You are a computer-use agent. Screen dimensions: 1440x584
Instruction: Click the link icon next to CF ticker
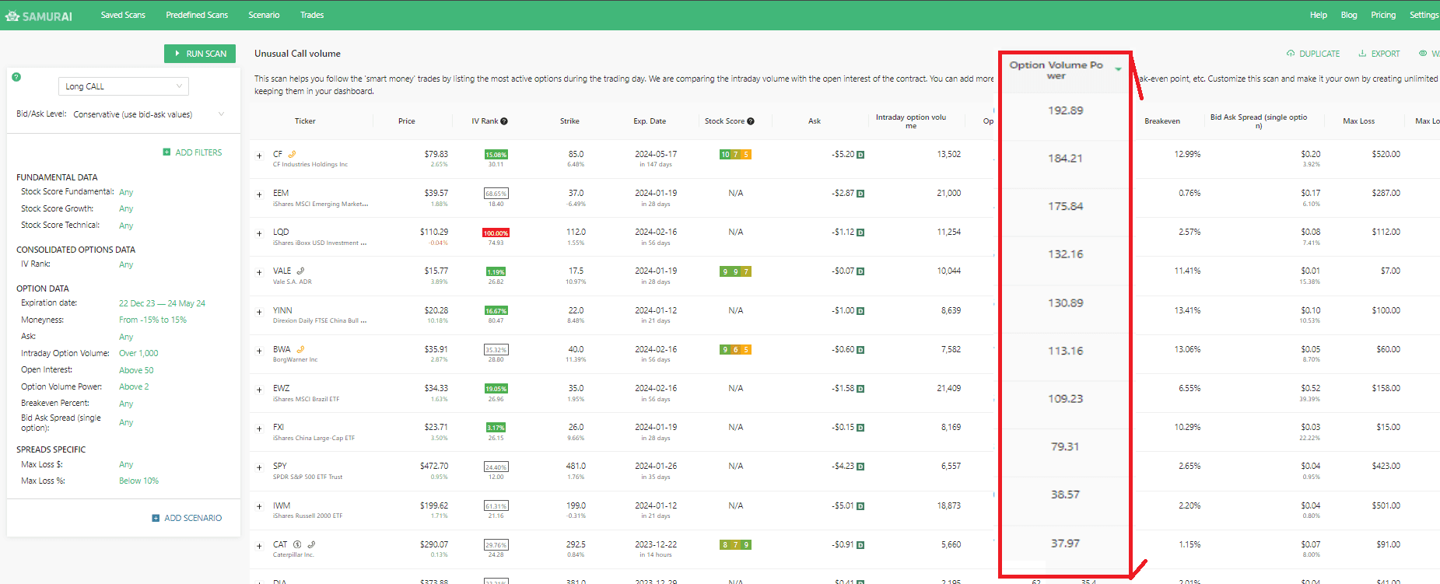click(x=292, y=154)
